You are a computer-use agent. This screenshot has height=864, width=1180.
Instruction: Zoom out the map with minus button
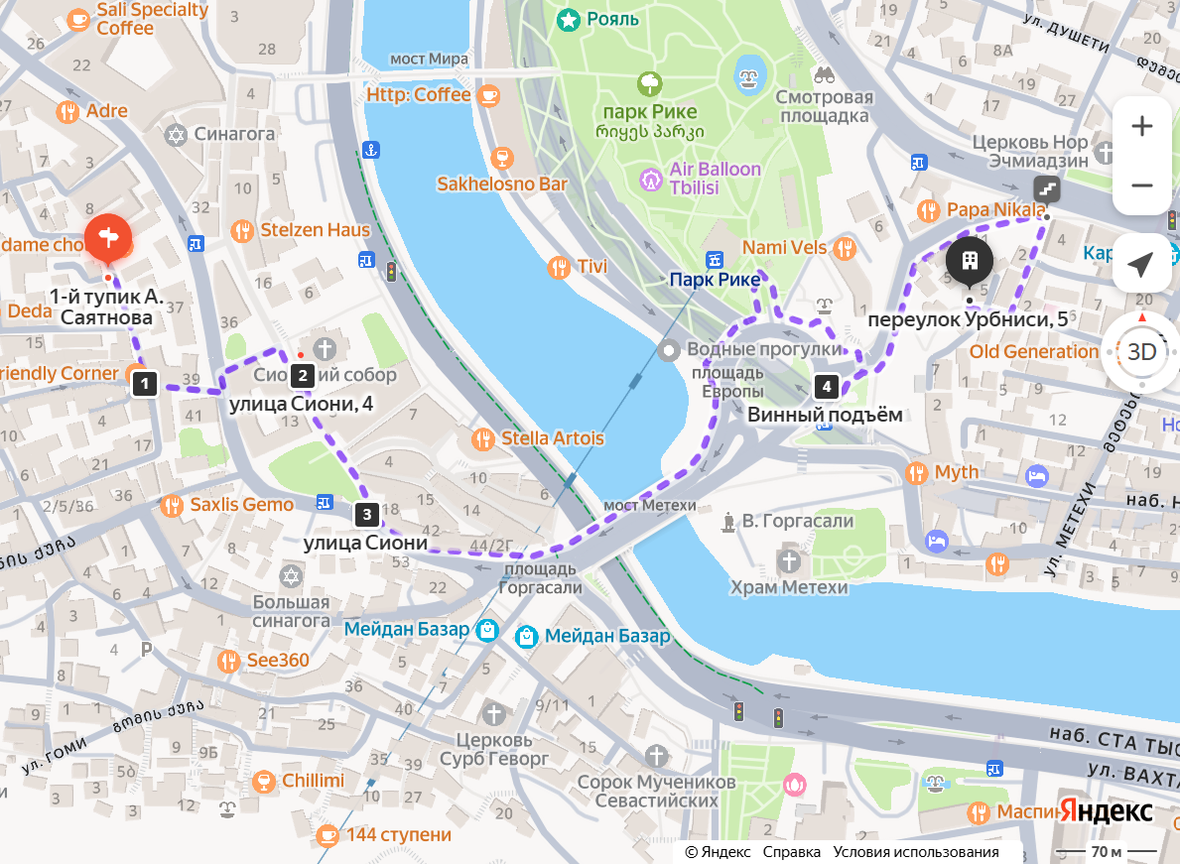coord(1141,185)
